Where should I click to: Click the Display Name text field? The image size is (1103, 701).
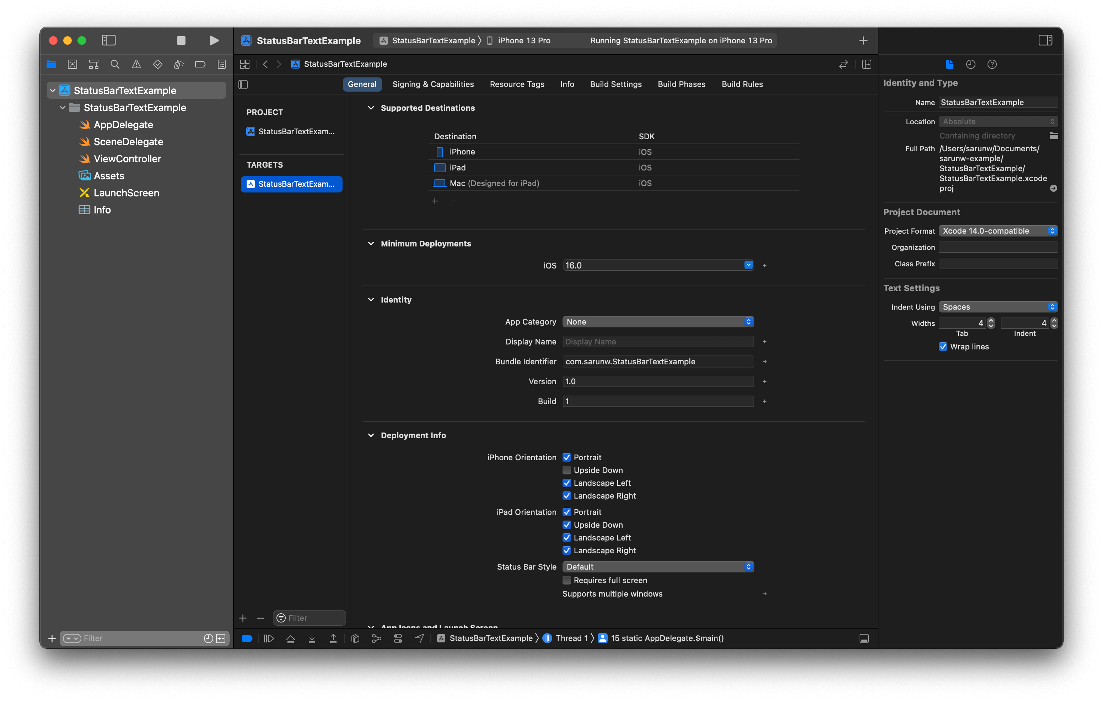tap(658, 342)
